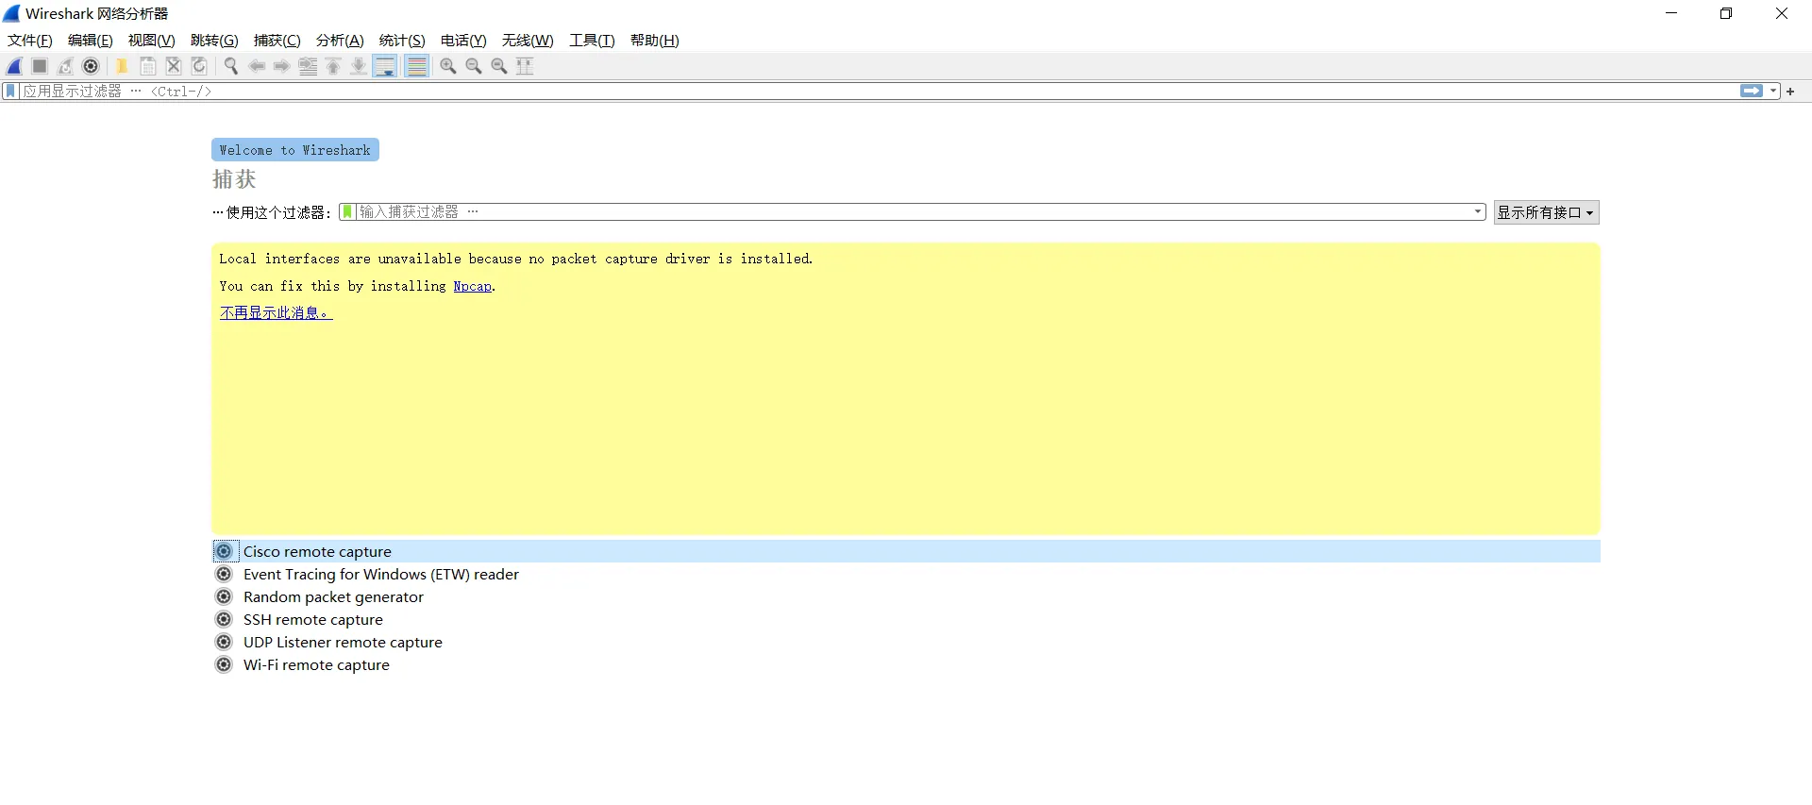The image size is (1812, 805).
Task: Open the 显示所有接口 dropdown
Action: click(1546, 212)
